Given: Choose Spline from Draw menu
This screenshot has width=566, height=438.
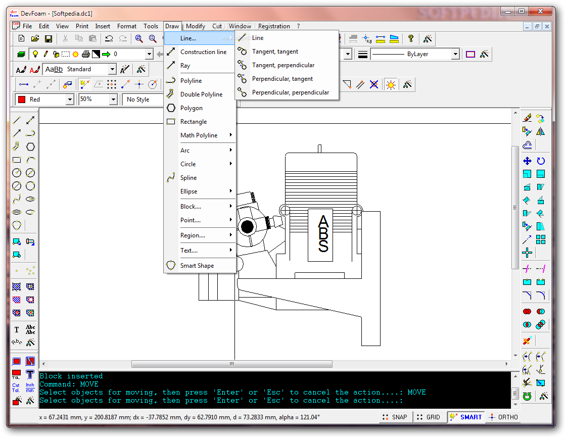Looking at the screenshot, I should [200, 178].
